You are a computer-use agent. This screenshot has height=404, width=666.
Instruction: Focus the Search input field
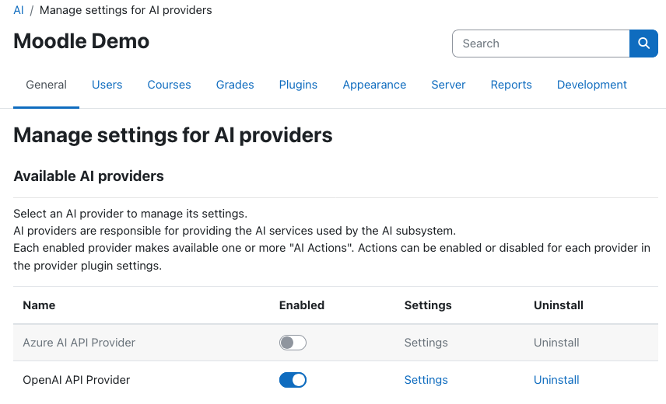(x=541, y=44)
